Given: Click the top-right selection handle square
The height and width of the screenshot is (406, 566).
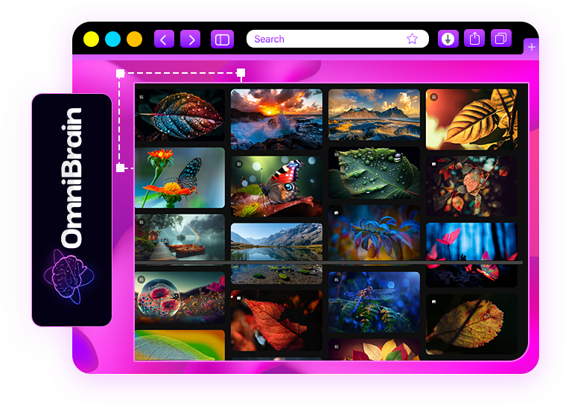Looking at the screenshot, I should (241, 73).
